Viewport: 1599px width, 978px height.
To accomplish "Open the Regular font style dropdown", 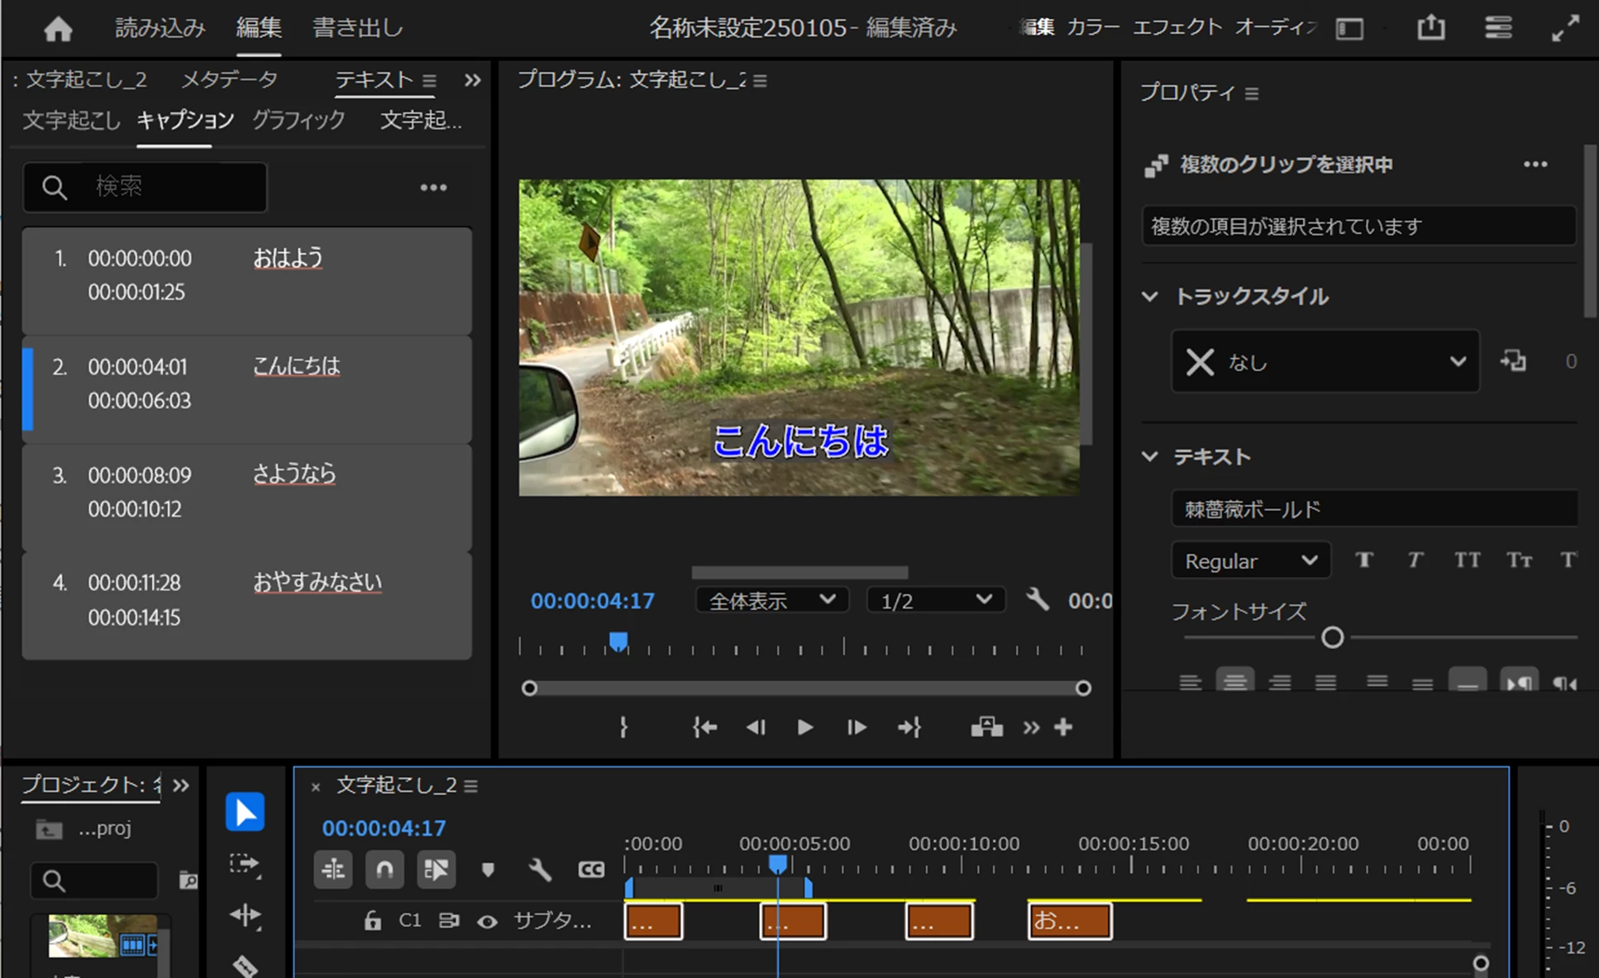I will pyautogui.click(x=1250, y=561).
